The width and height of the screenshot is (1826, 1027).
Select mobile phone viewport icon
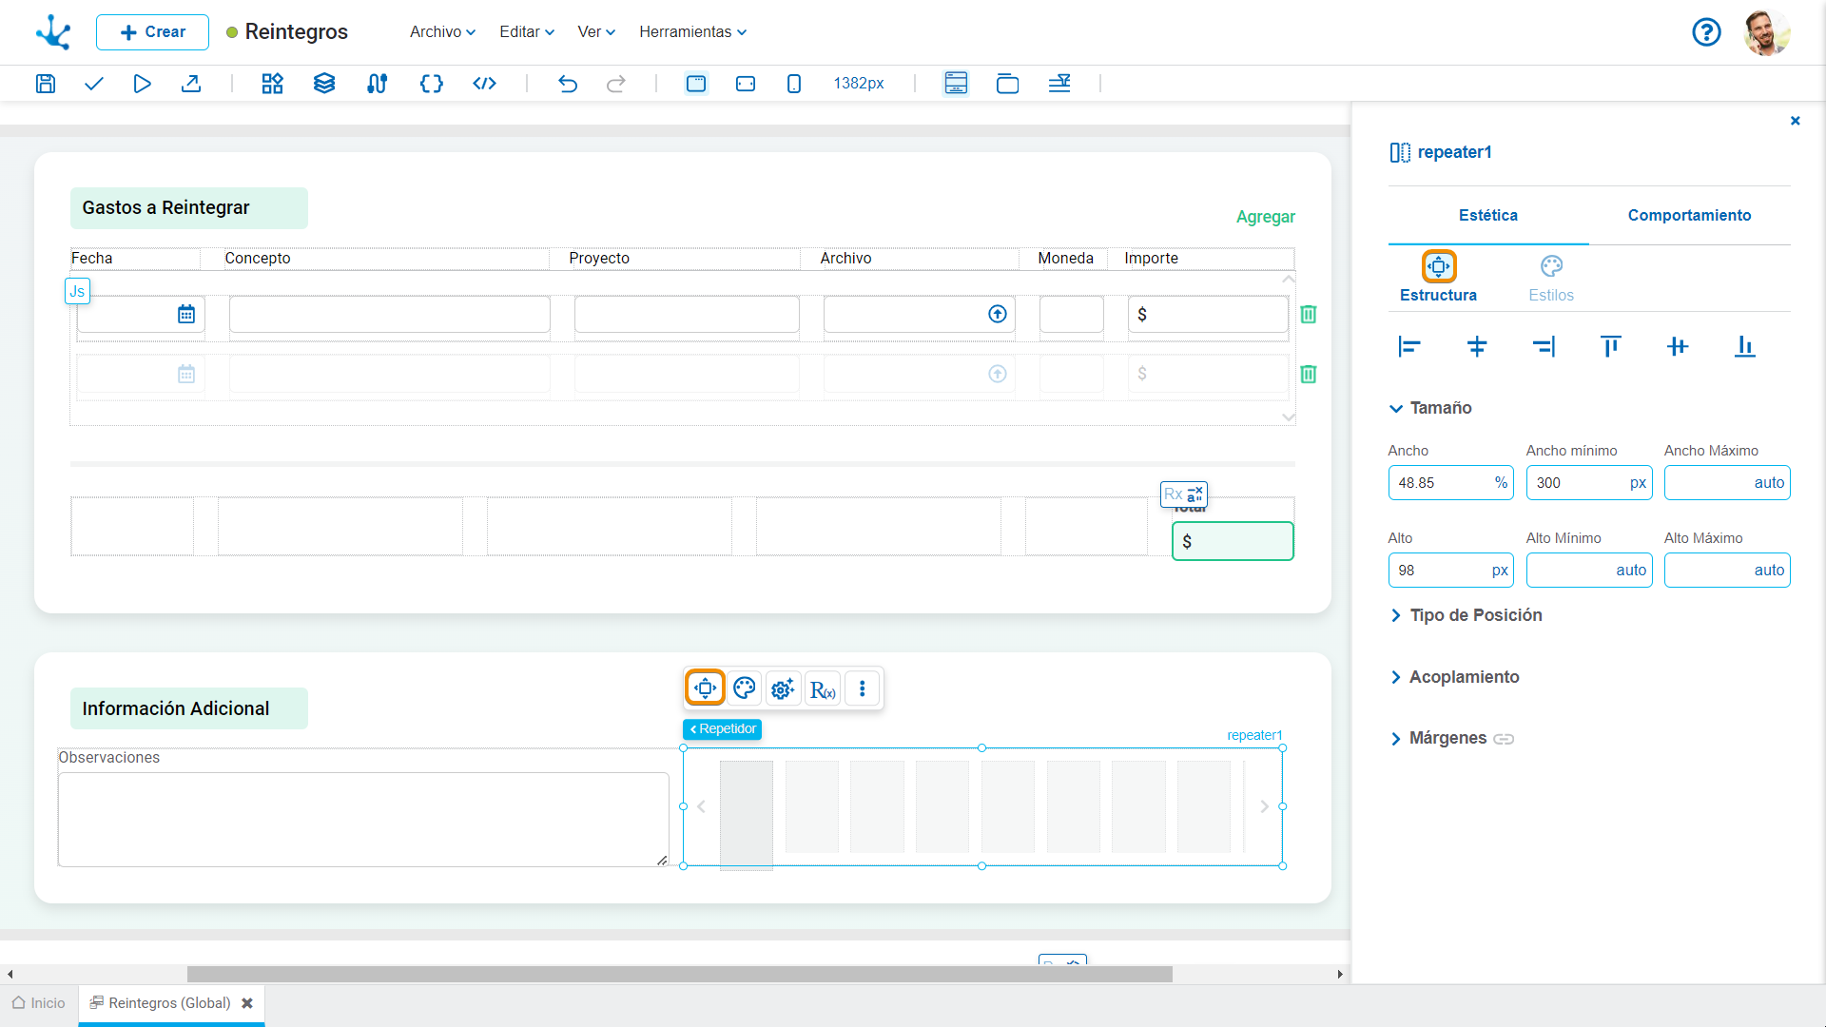coord(794,84)
